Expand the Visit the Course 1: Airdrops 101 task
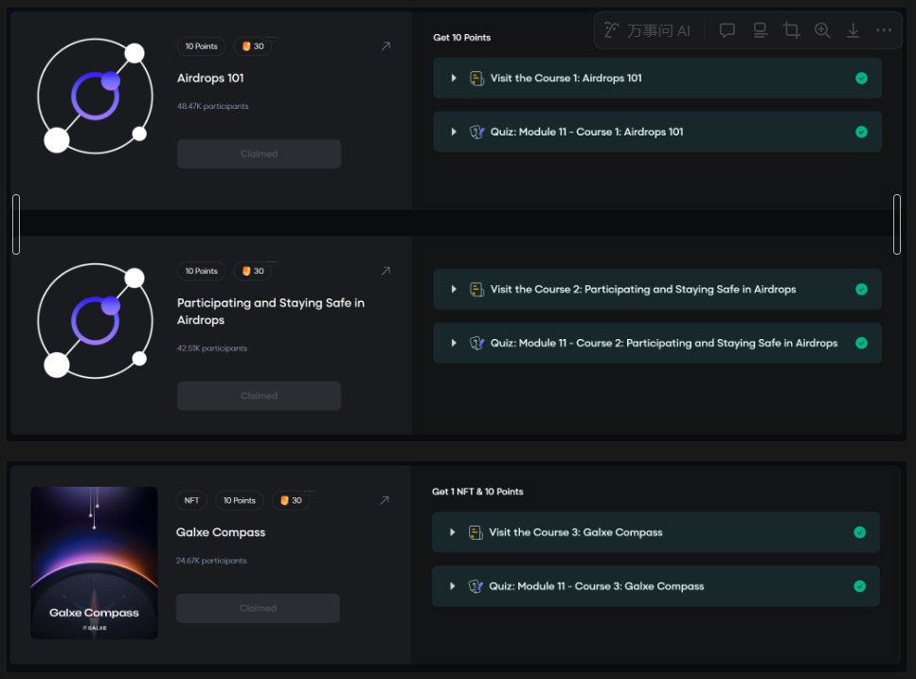 click(454, 78)
